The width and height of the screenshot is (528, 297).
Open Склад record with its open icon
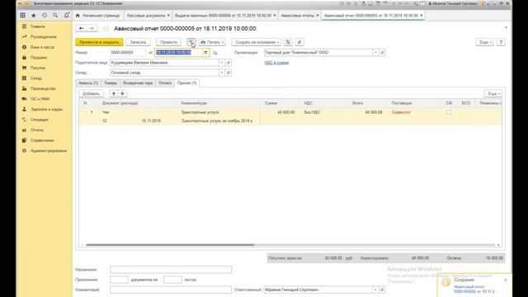pos(228,73)
